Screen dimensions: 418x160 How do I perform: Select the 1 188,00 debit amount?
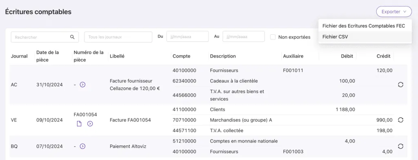(345, 109)
